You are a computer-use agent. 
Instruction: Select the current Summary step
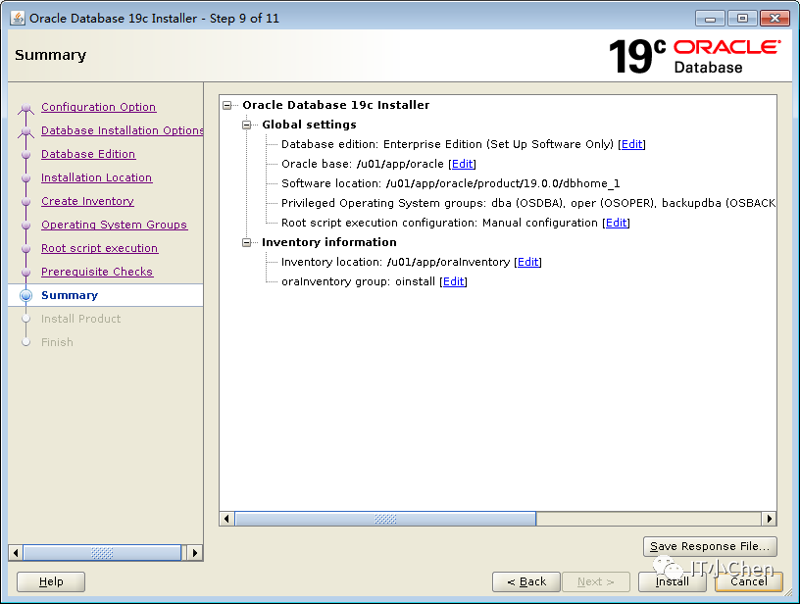[x=70, y=295]
